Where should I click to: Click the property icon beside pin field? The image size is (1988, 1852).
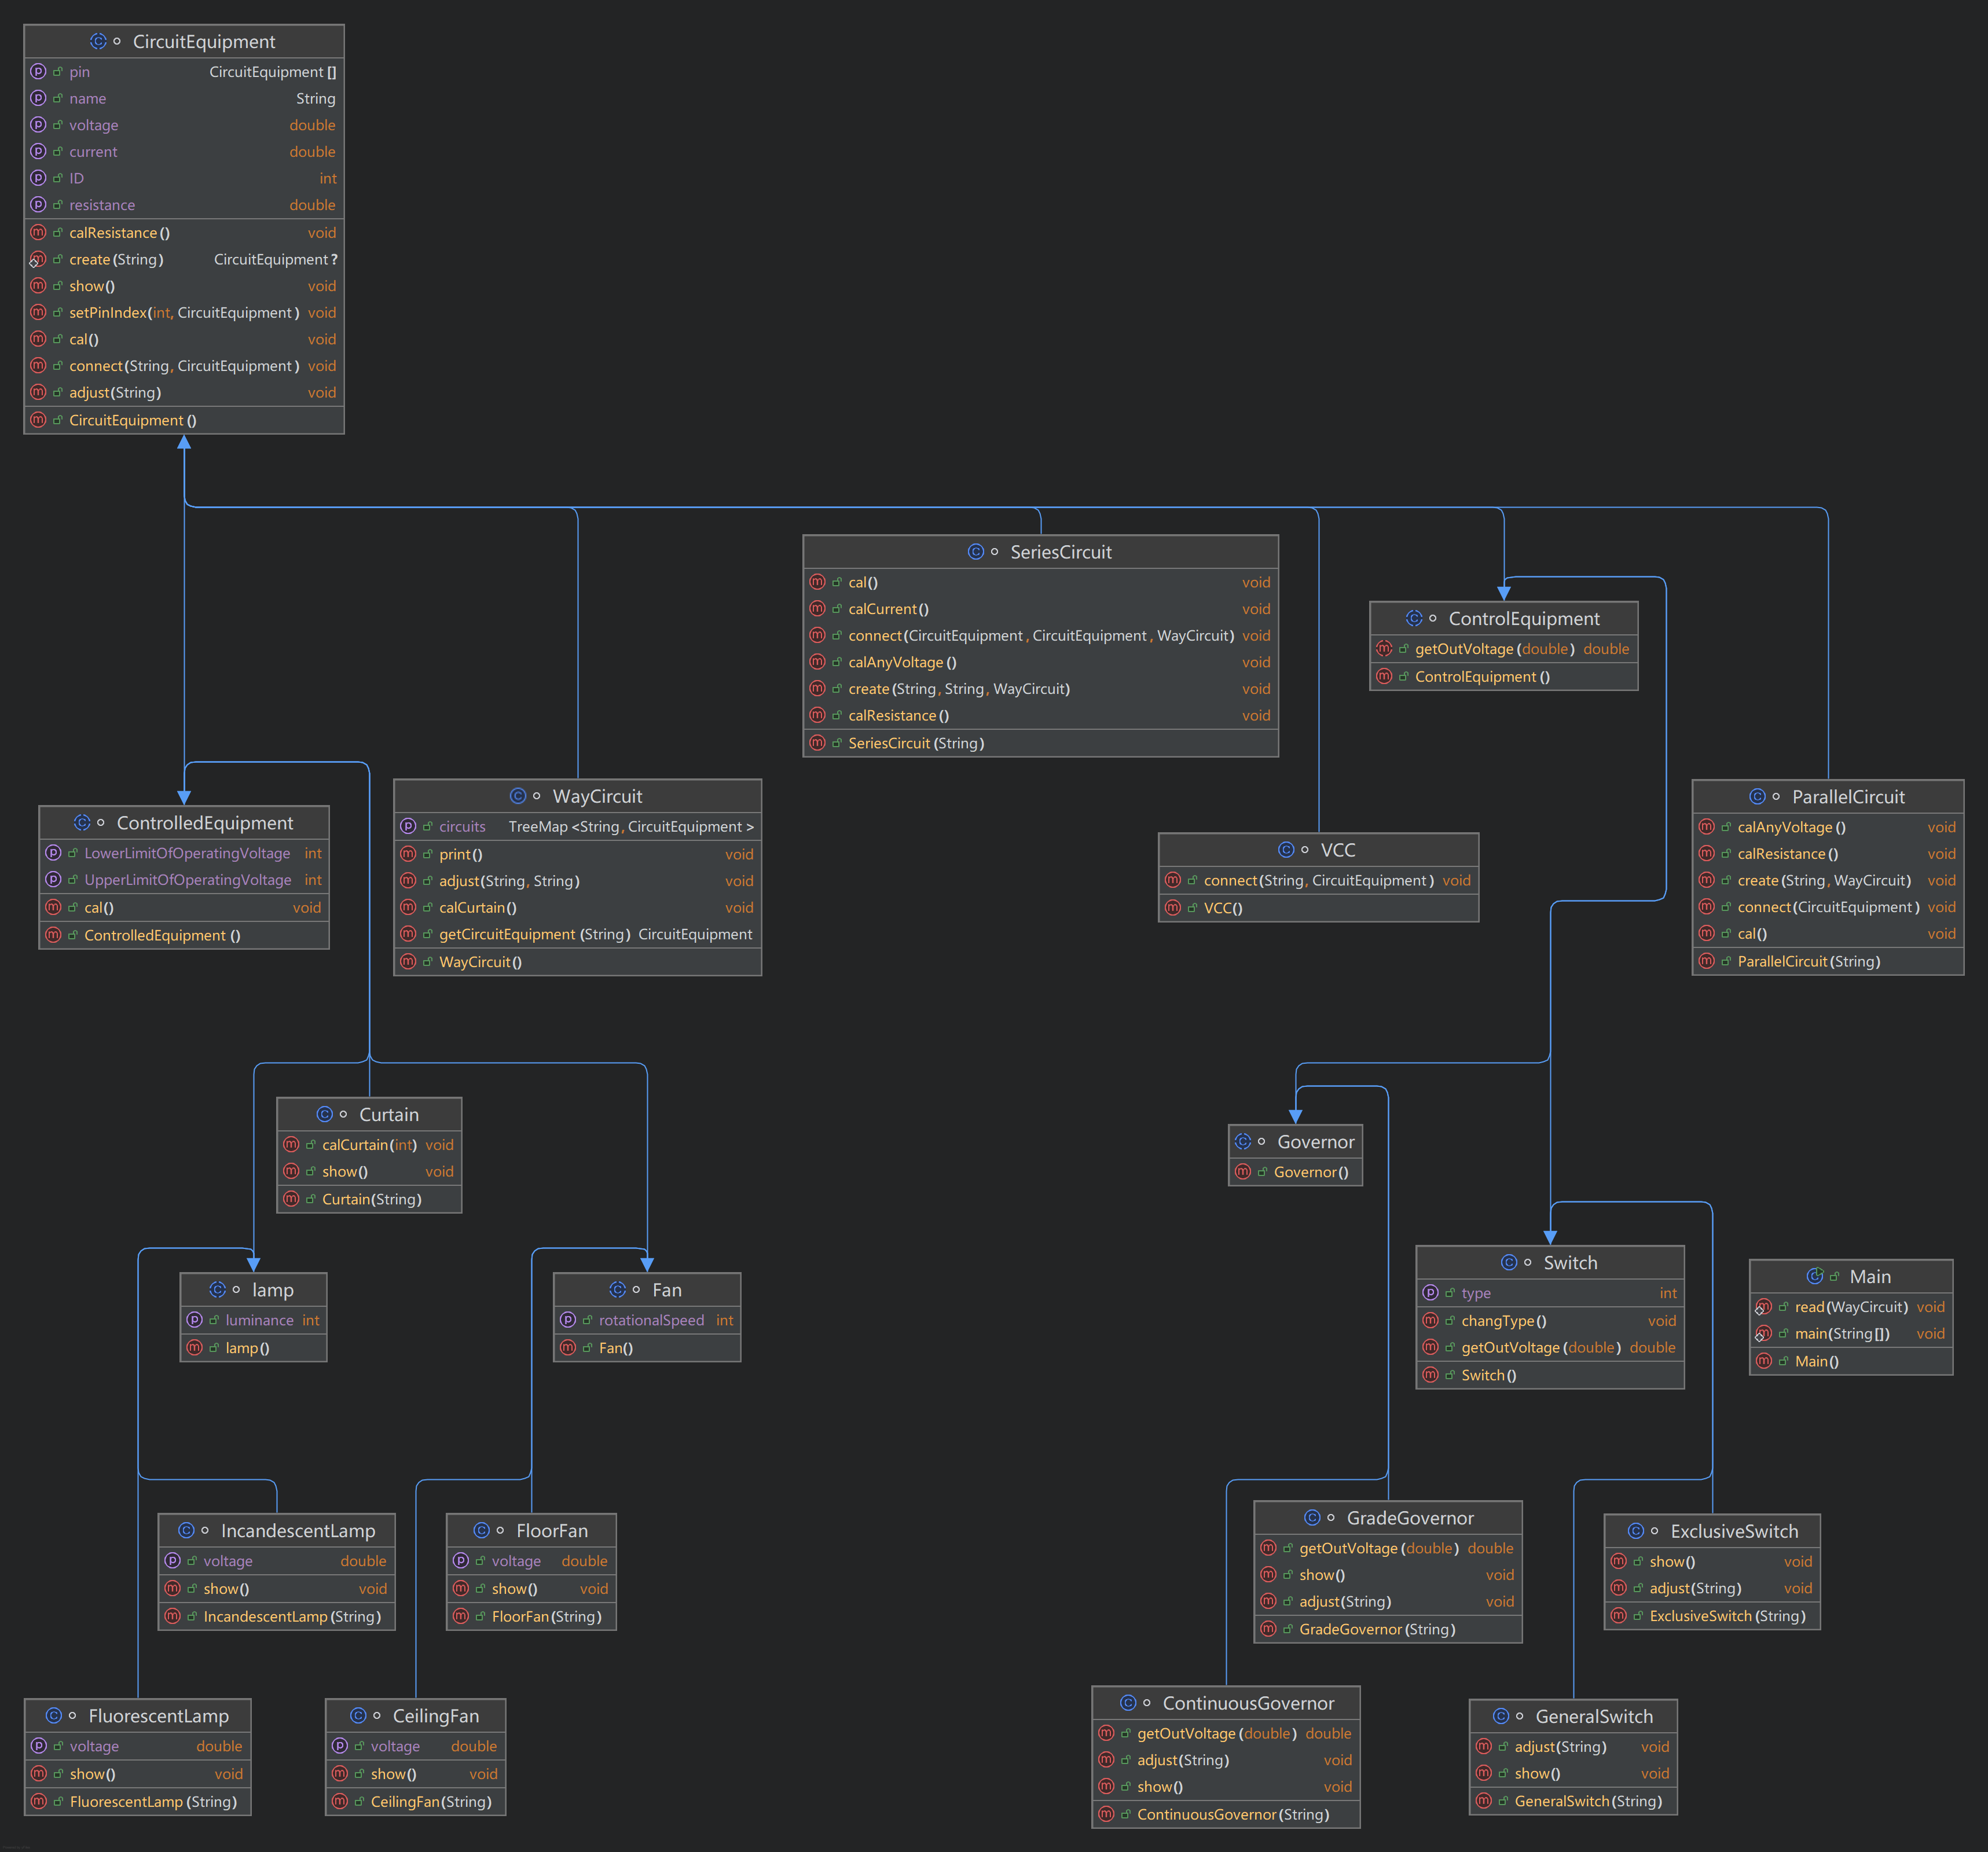[38, 72]
